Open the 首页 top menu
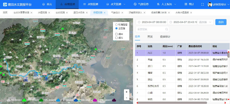Viewport: 230px width, 104px height. [47, 4]
